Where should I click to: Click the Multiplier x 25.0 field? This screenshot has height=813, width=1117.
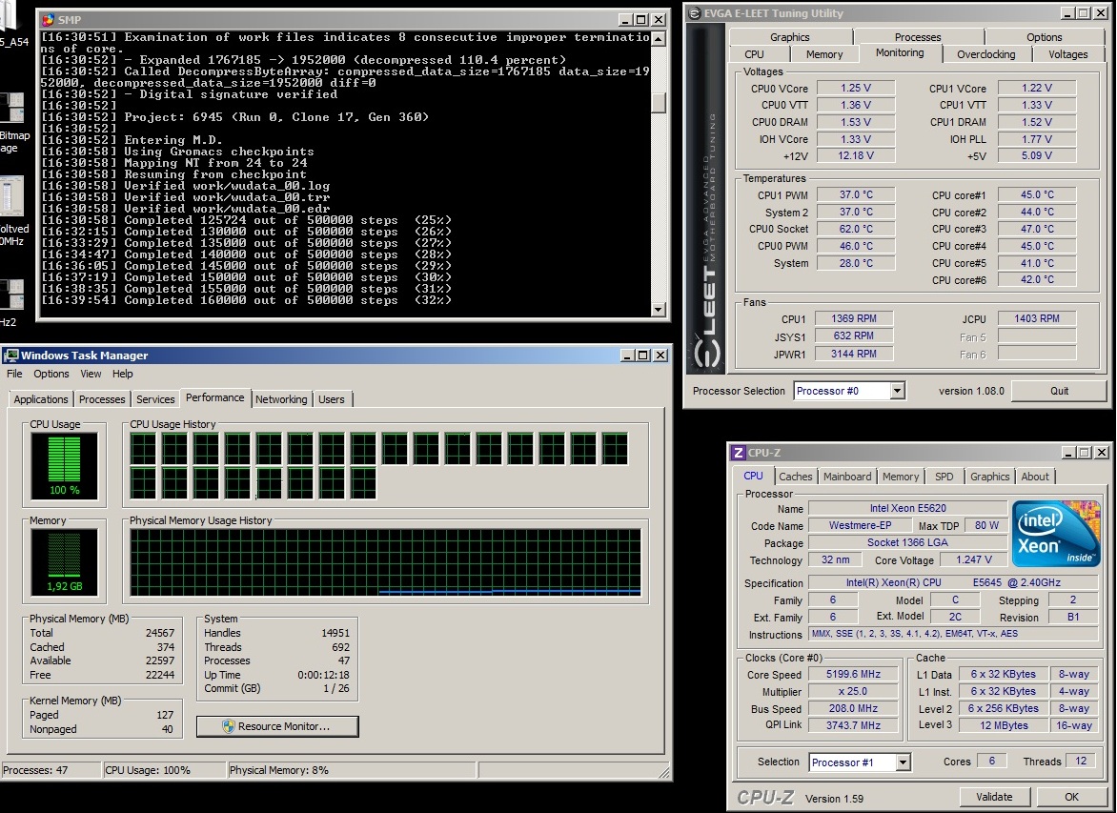(x=853, y=691)
